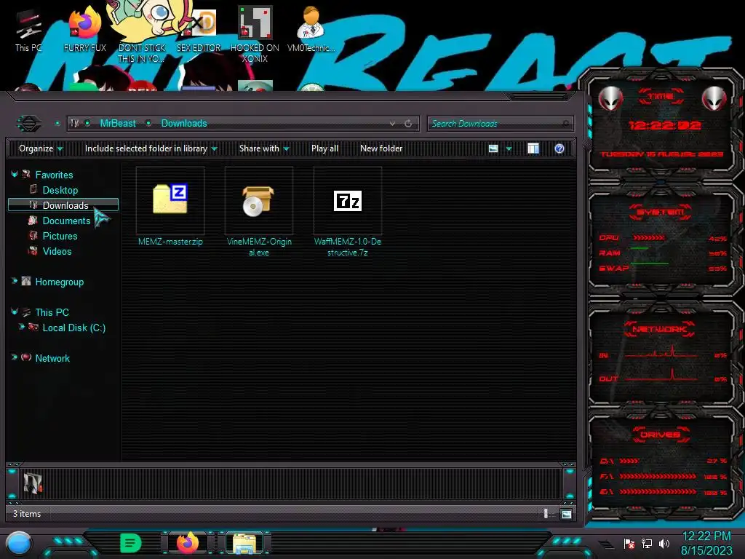Click Play all in the toolbar
Viewport: 745px width, 559px height.
tap(324, 148)
